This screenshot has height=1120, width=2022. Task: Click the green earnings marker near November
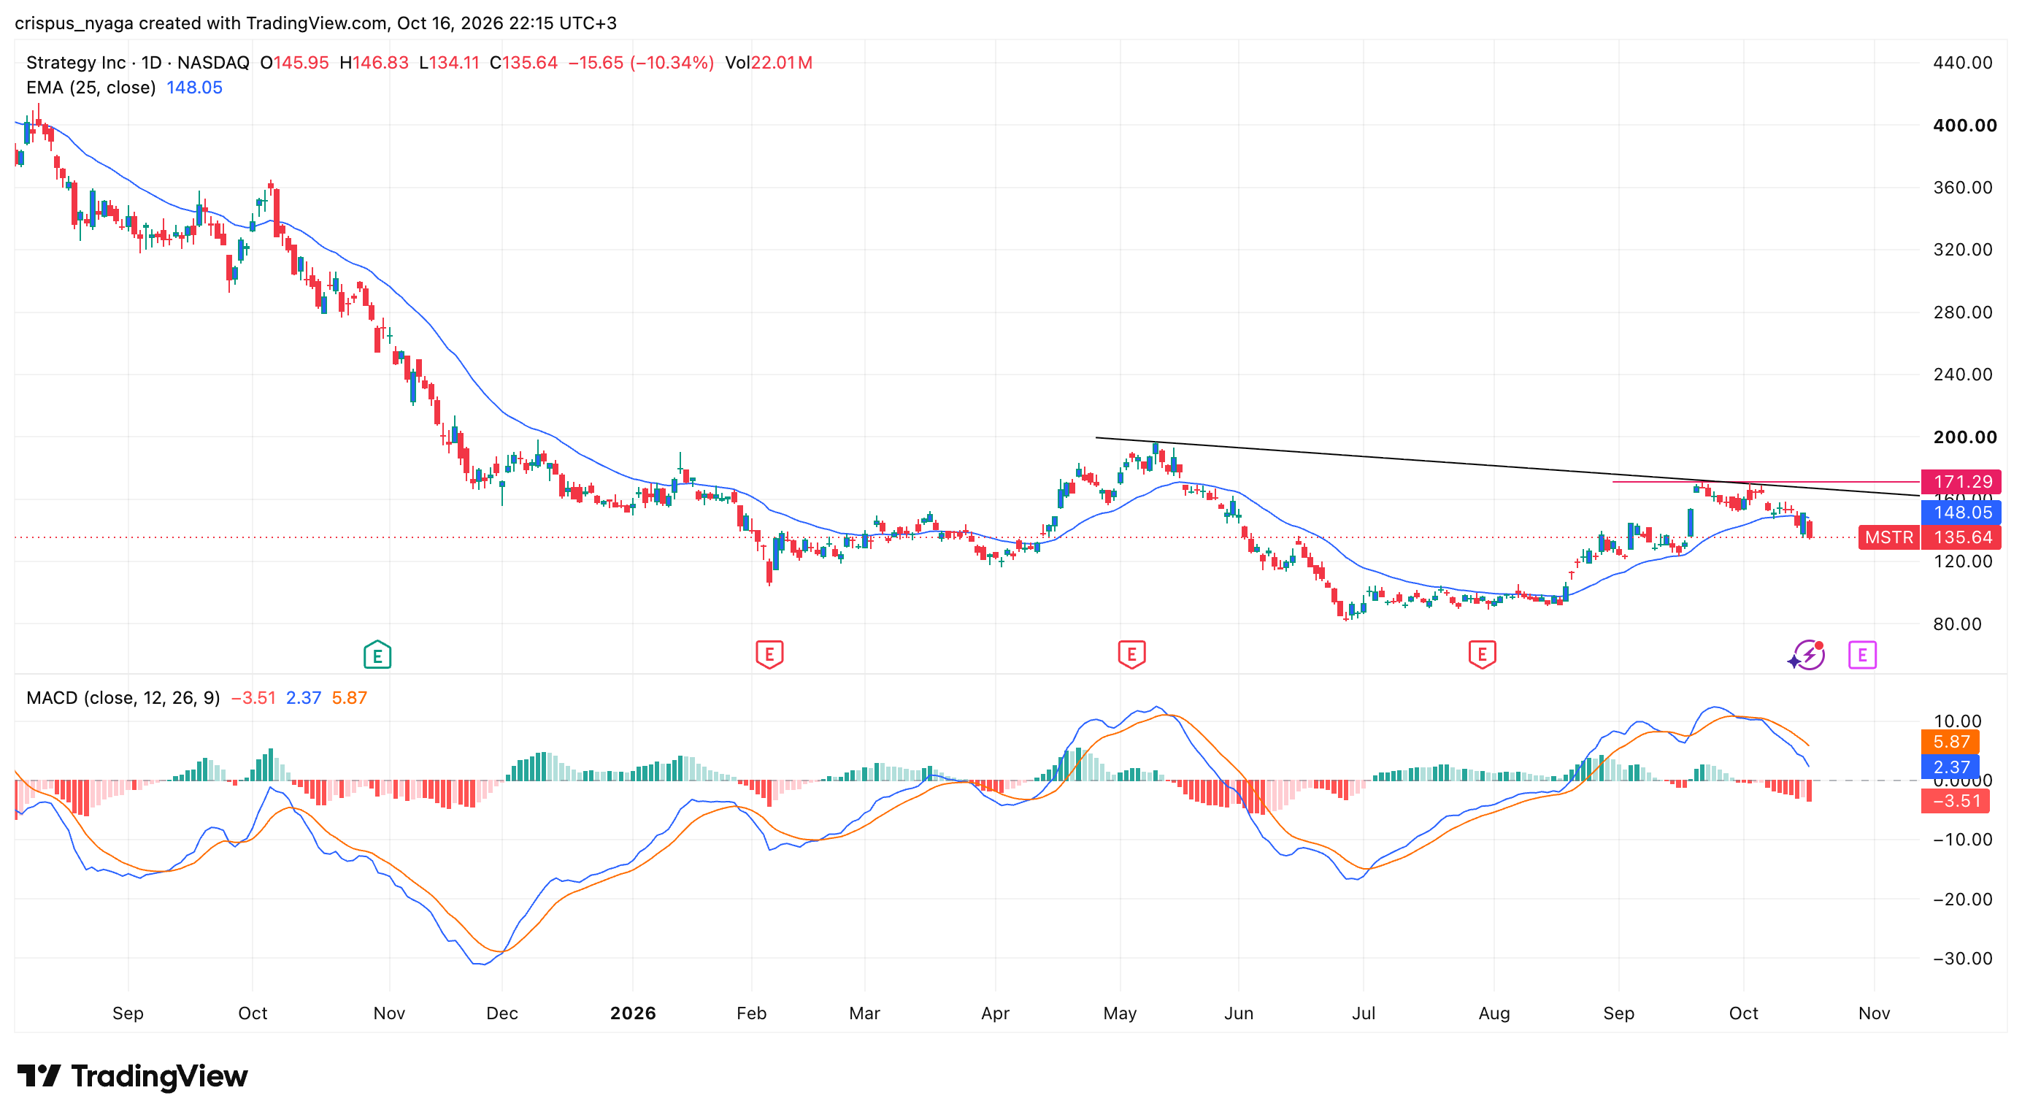[x=377, y=653]
